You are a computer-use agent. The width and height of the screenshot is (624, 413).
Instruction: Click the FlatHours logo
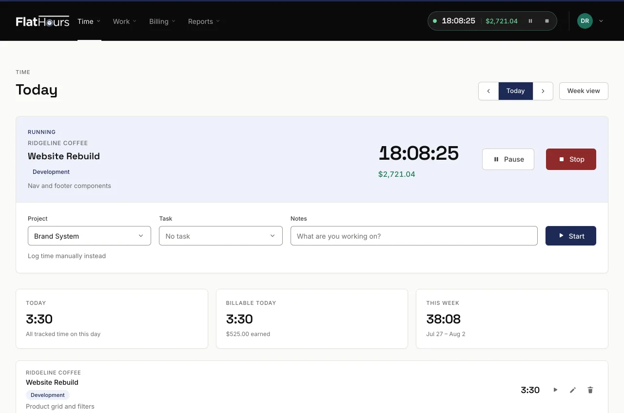(x=42, y=21)
